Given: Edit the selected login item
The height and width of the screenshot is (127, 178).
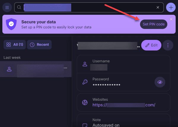Looking at the screenshot, I should tap(151, 45).
